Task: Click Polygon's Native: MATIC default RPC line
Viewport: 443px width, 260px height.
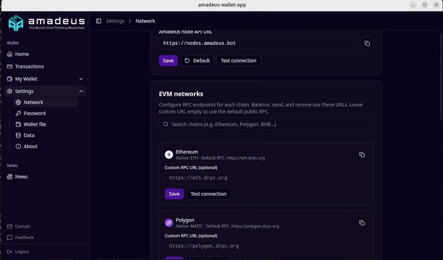Action: 227,226
